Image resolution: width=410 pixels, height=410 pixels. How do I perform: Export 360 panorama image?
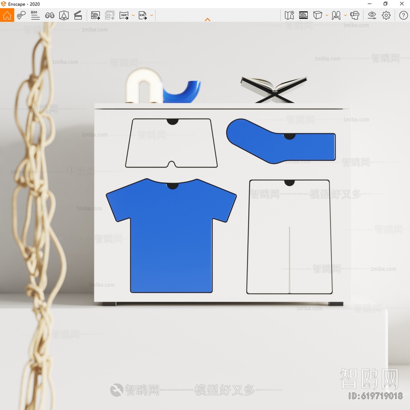pyautogui.click(x=124, y=15)
